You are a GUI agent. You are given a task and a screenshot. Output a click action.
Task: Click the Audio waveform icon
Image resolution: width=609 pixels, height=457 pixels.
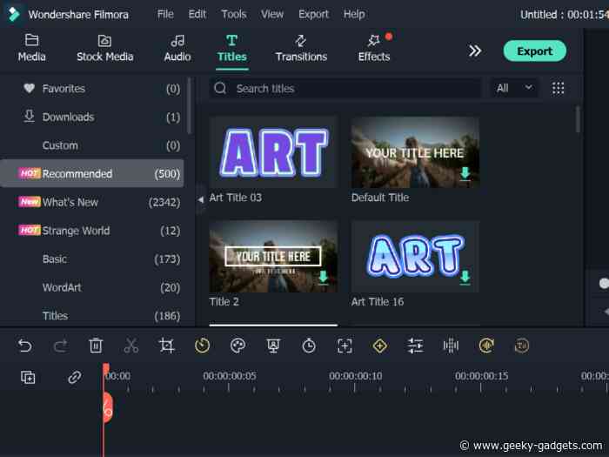pyautogui.click(x=451, y=345)
